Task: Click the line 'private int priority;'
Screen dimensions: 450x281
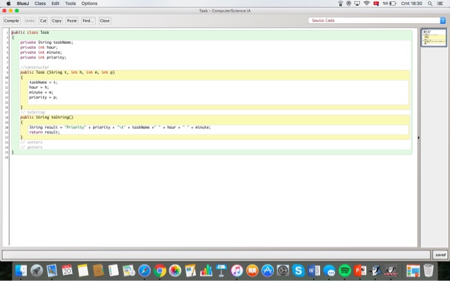Action: 43,57
